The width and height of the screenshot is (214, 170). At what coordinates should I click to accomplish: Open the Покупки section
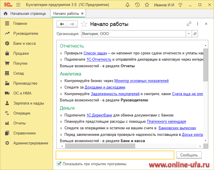[20, 63]
